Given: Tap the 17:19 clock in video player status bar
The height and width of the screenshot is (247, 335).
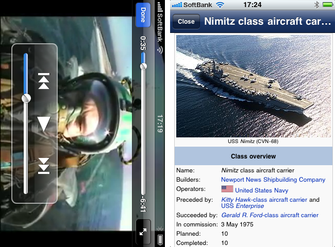Looking at the screenshot, I should [x=160, y=123].
